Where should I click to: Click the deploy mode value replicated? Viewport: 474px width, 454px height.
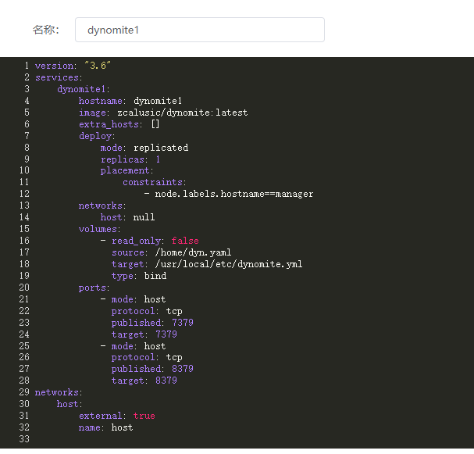click(x=160, y=148)
